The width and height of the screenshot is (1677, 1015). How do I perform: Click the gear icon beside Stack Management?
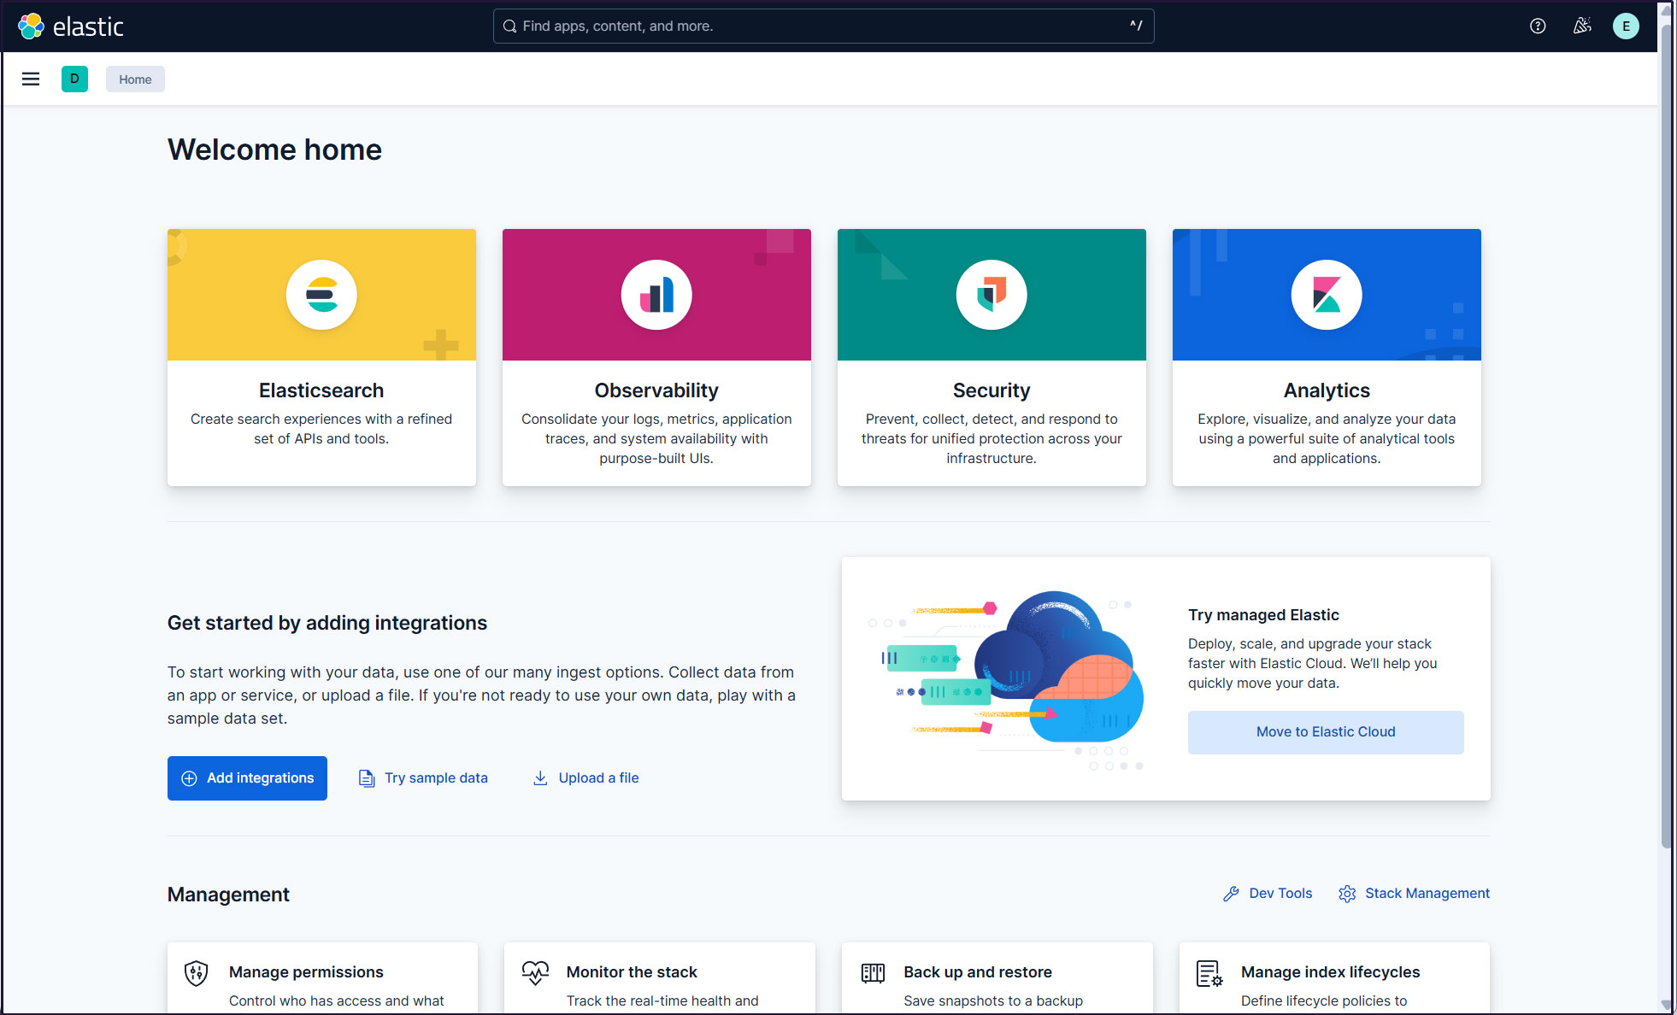[x=1347, y=894]
